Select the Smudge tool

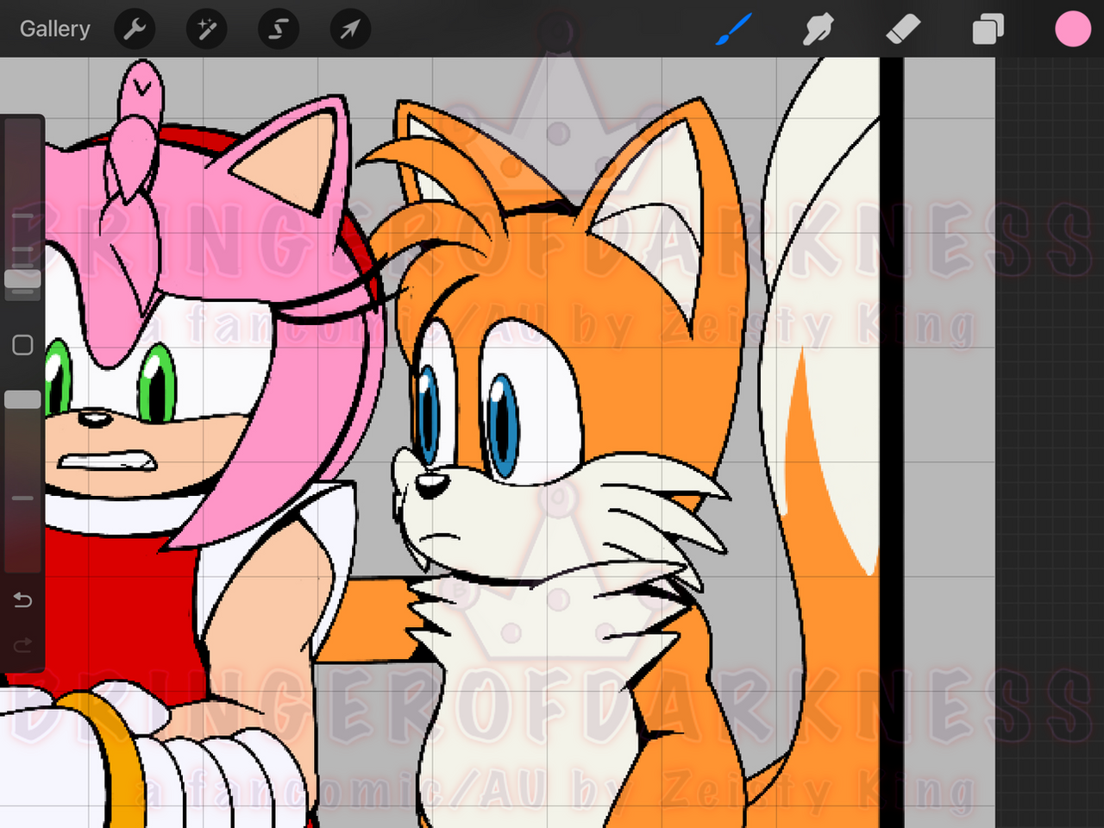click(818, 29)
